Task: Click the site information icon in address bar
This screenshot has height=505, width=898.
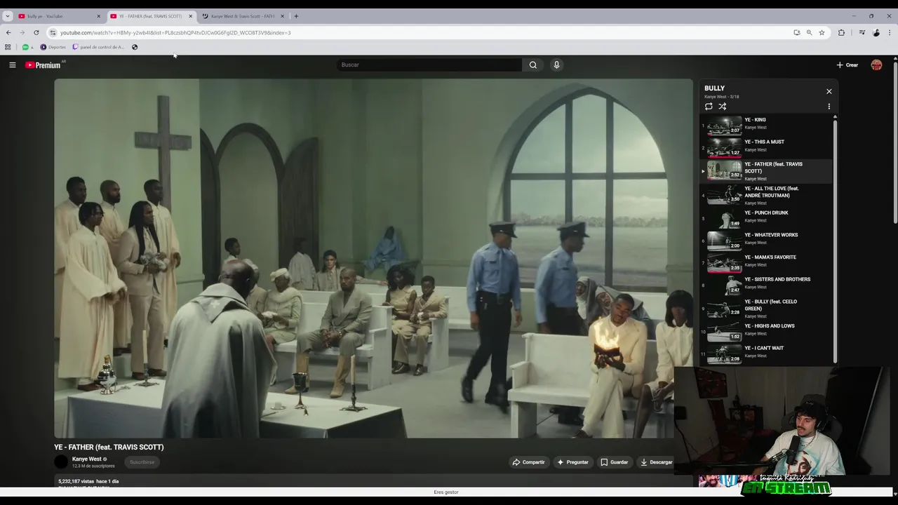Action: point(53,32)
